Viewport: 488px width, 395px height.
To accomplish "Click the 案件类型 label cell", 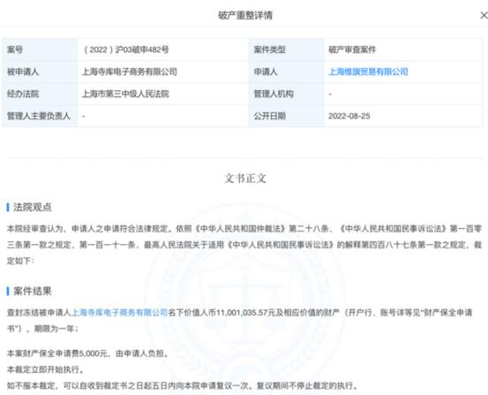I will (287, 49).
